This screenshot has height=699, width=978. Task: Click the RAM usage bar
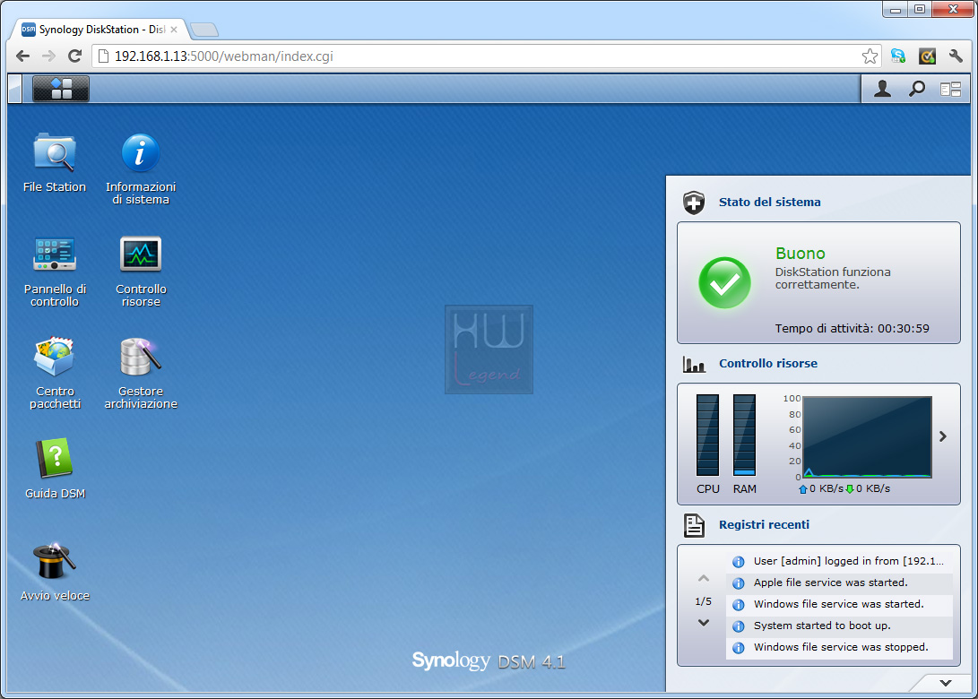[744, 436]
